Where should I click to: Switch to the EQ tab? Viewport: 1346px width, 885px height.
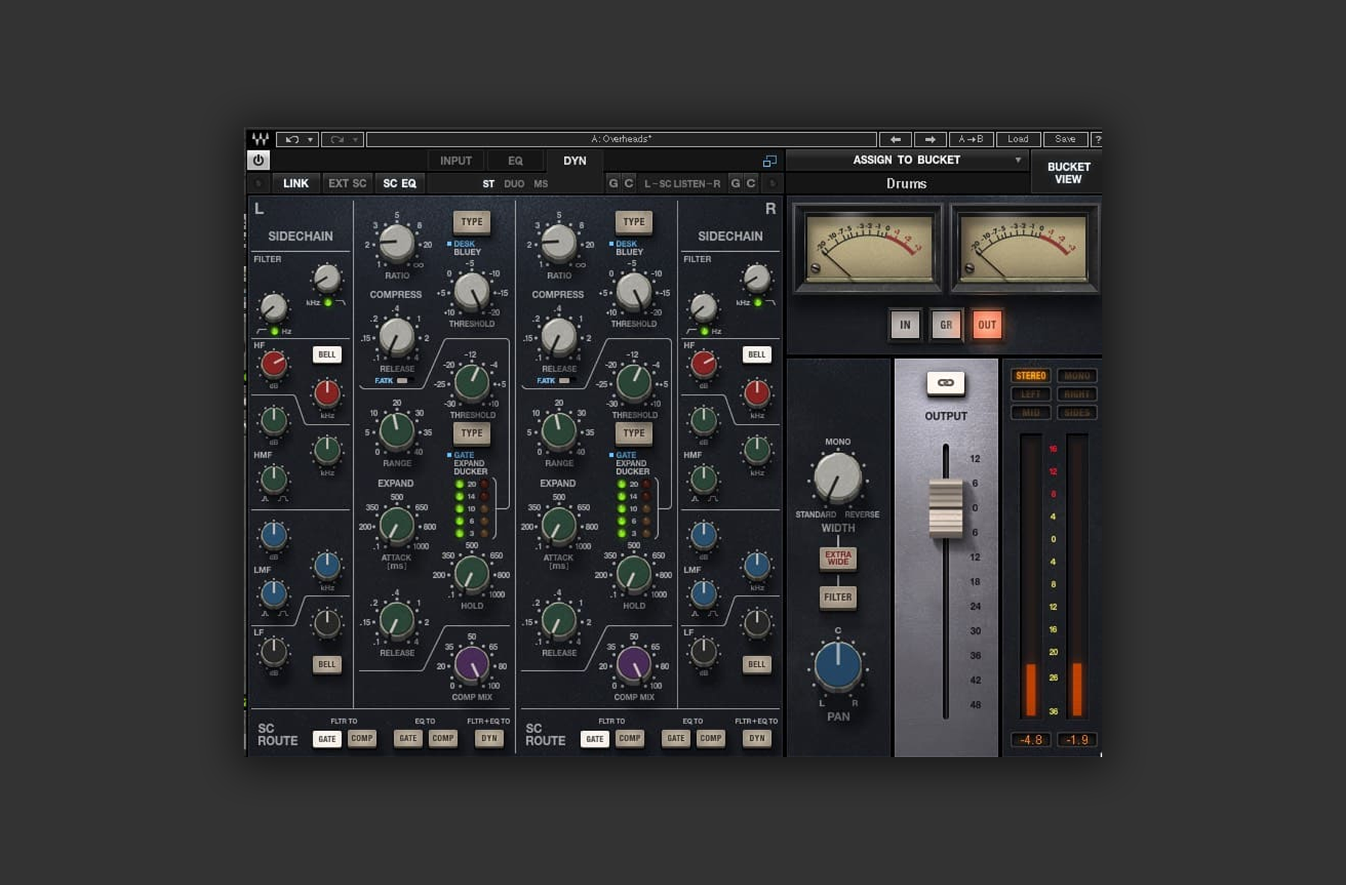coord(515,161)
